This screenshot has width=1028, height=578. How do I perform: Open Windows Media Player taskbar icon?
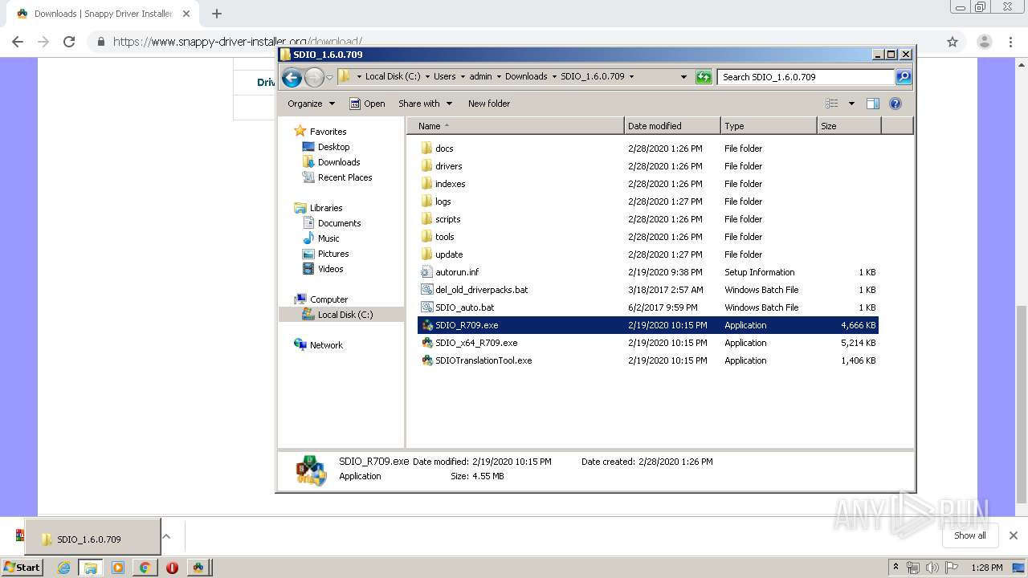(x=118, y=568)
